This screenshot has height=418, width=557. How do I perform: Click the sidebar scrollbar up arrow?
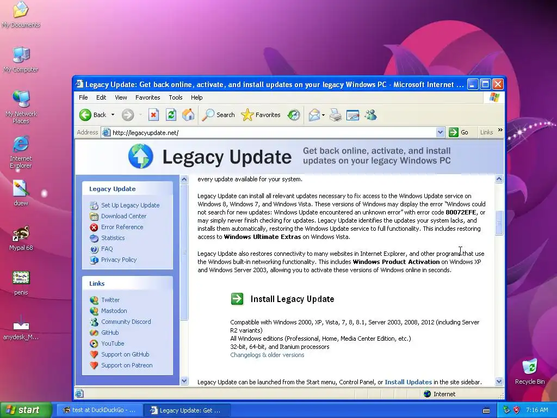tap(184, 179)
